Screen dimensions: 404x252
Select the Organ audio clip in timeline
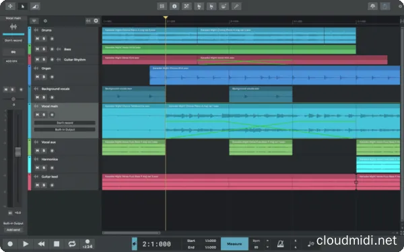click(x=275, y=75)
